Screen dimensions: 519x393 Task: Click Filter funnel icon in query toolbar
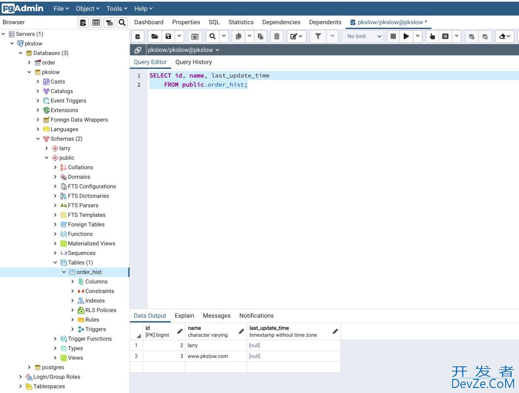[318, 36]
